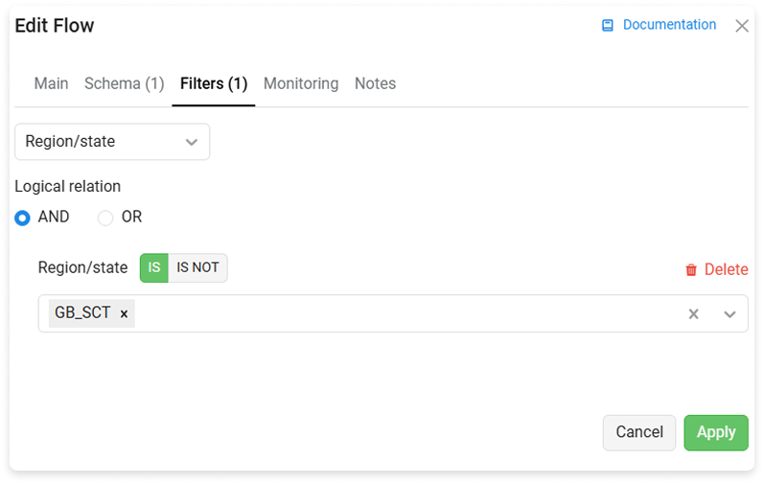Open the Notes tab

pos(375,83)
